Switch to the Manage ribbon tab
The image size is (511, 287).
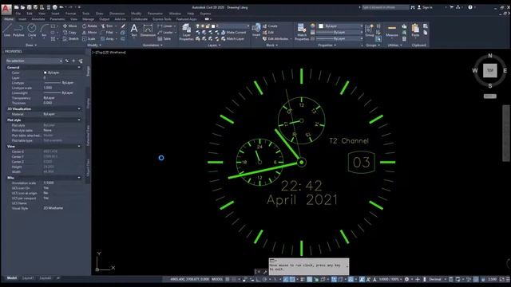[x=89, y=19]
